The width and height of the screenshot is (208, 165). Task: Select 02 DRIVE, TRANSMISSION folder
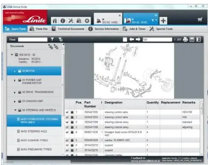coord(34,92)
